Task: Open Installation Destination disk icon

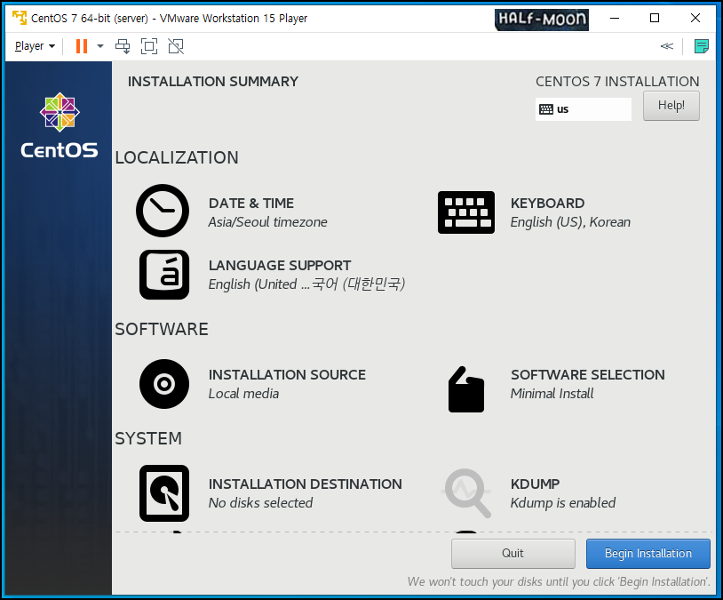Action: pyautogui.click(x=164, y=493)
